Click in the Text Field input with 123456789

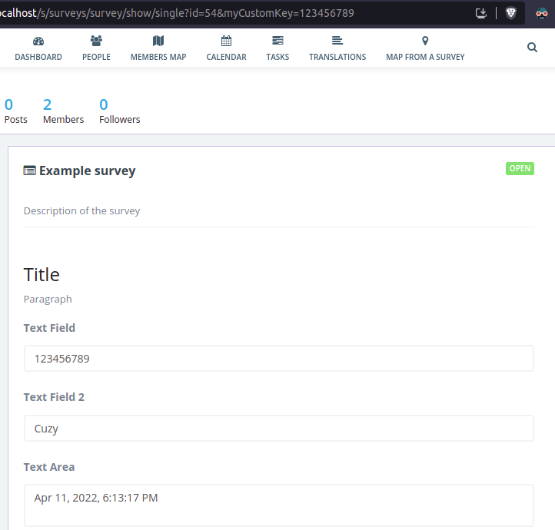pos(278,359)
